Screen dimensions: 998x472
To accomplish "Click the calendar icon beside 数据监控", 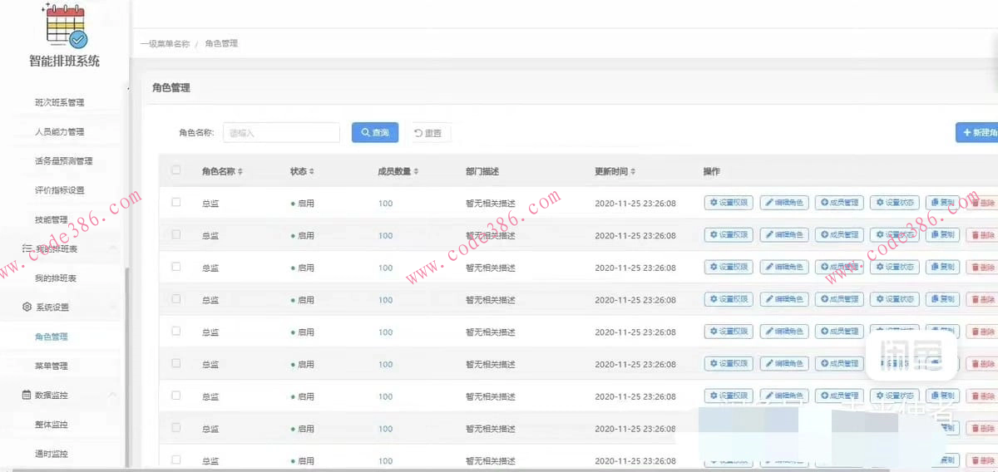I will coord(27,395).
